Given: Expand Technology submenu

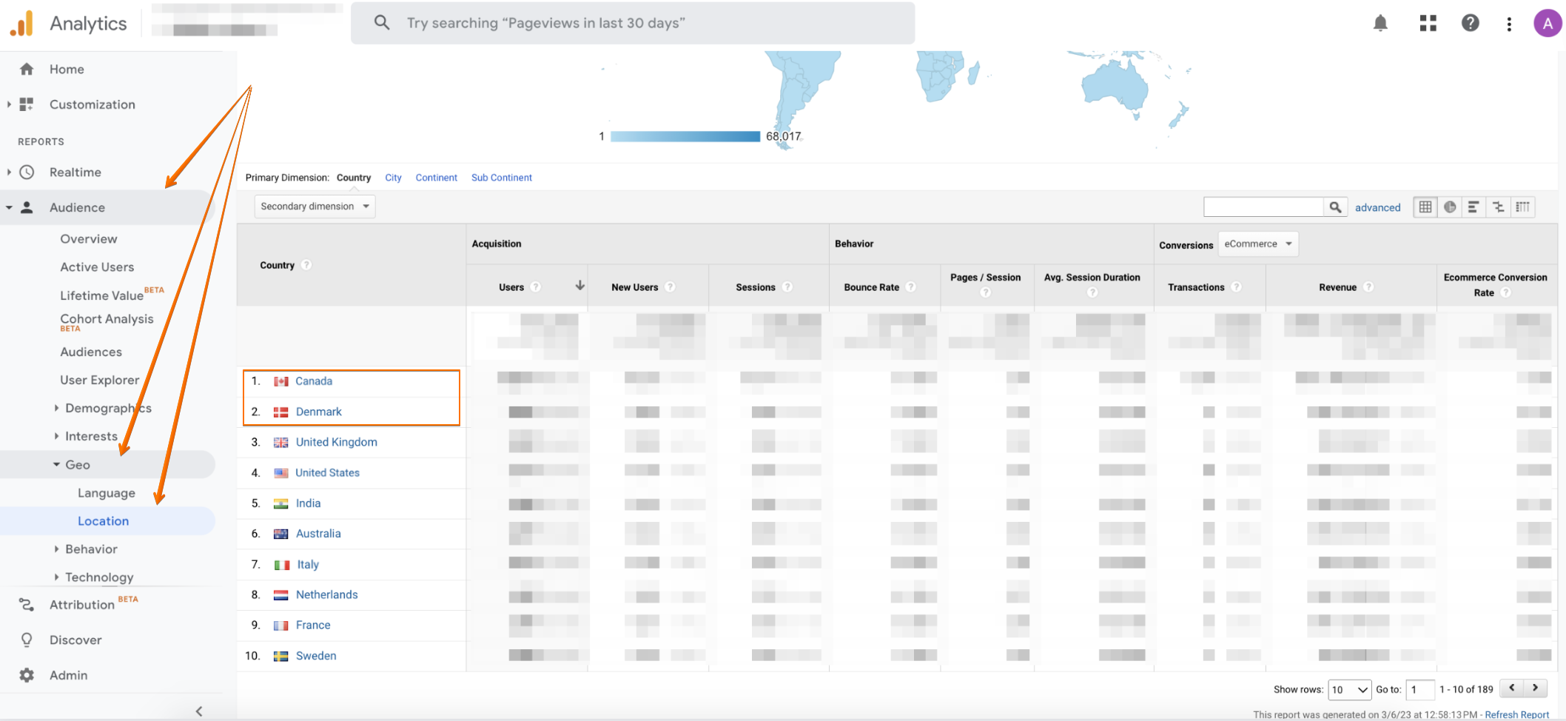Looking at the screenshot, I should point(56,577).
